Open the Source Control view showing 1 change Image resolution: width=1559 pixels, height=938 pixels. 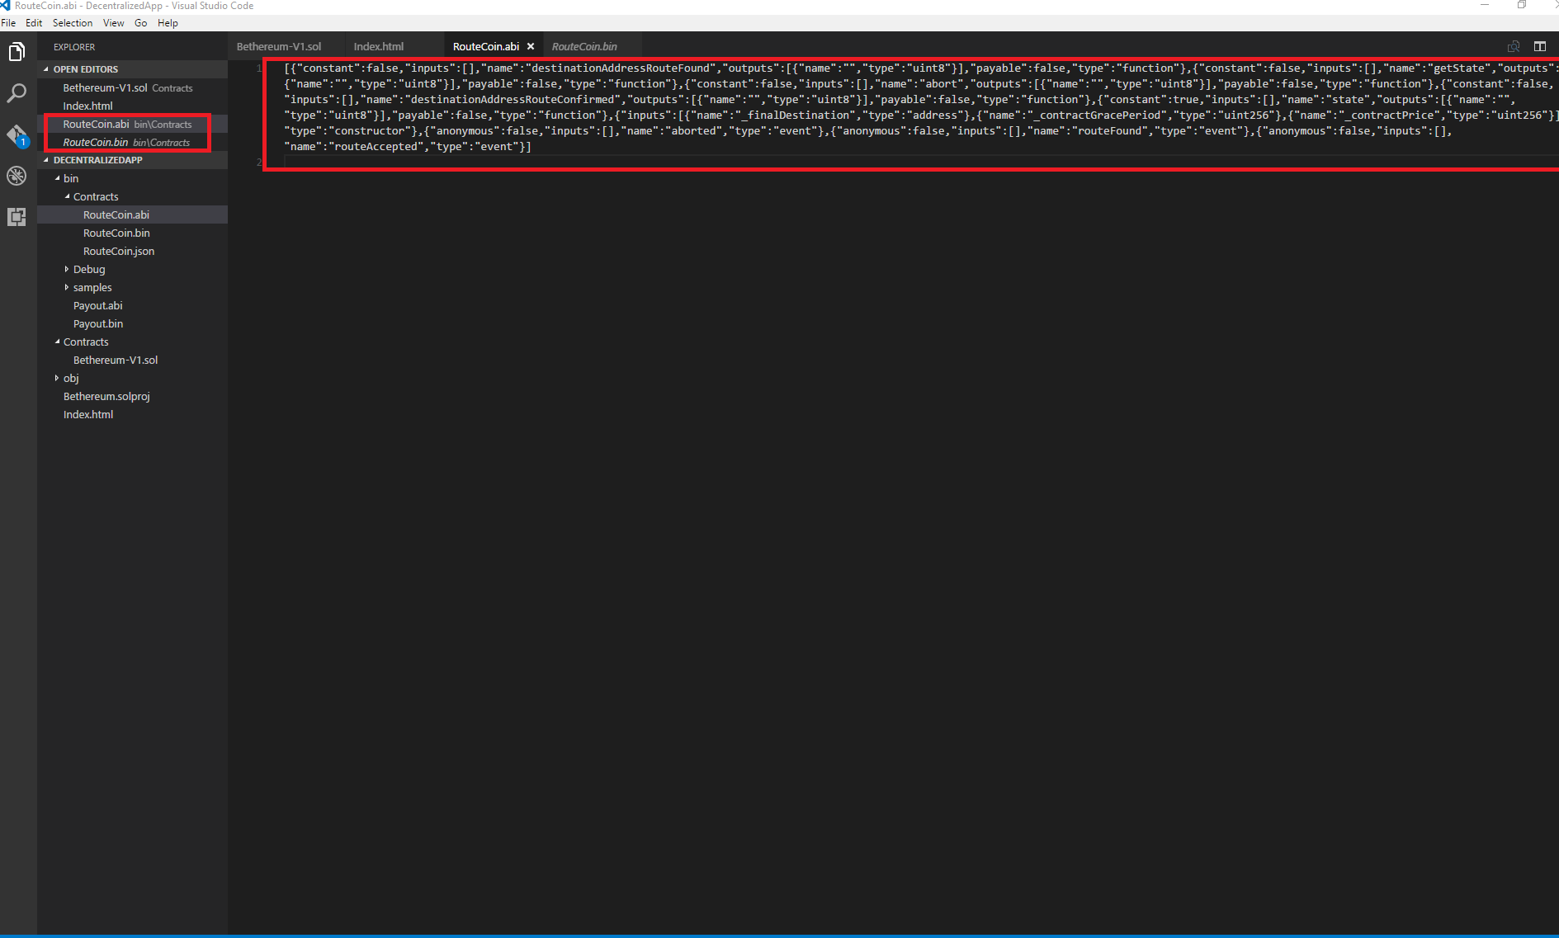(17, 134)
